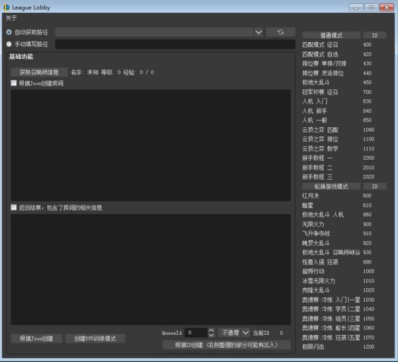
Task: Click the League Lobby title bar icon
Action: (6, 7)
